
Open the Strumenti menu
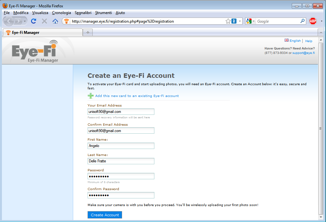pyautogui.click(x=103, y=13)
